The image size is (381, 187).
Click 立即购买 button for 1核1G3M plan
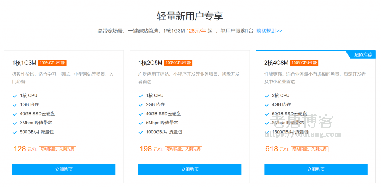pyautogui.click(x=64, y=169)
